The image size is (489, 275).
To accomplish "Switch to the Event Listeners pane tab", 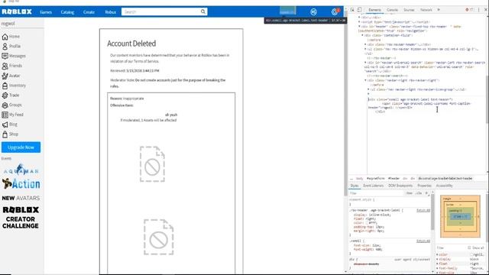I will pyautogui.click(x=373, y=186).
